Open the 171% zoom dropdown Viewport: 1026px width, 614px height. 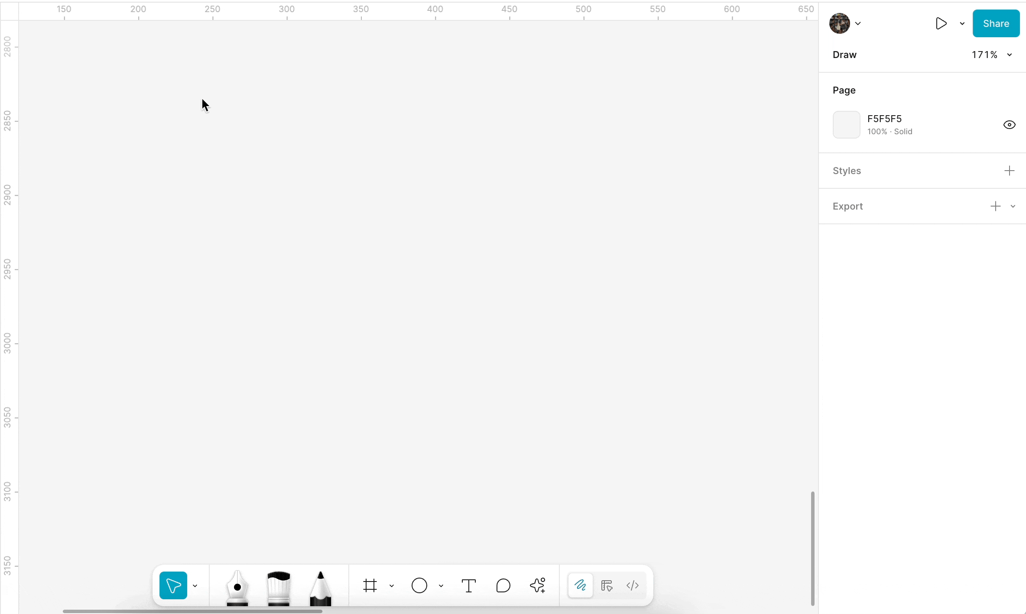point(991,55)
